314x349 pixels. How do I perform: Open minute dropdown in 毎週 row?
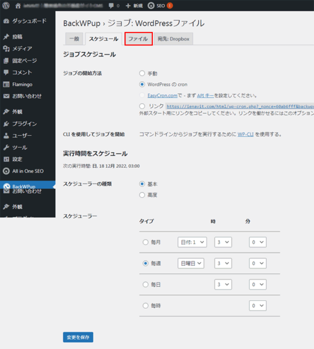[258, 263]
